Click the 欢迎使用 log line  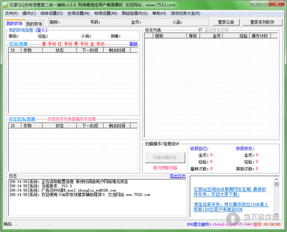pyautogui.click(x=80, y=195)
